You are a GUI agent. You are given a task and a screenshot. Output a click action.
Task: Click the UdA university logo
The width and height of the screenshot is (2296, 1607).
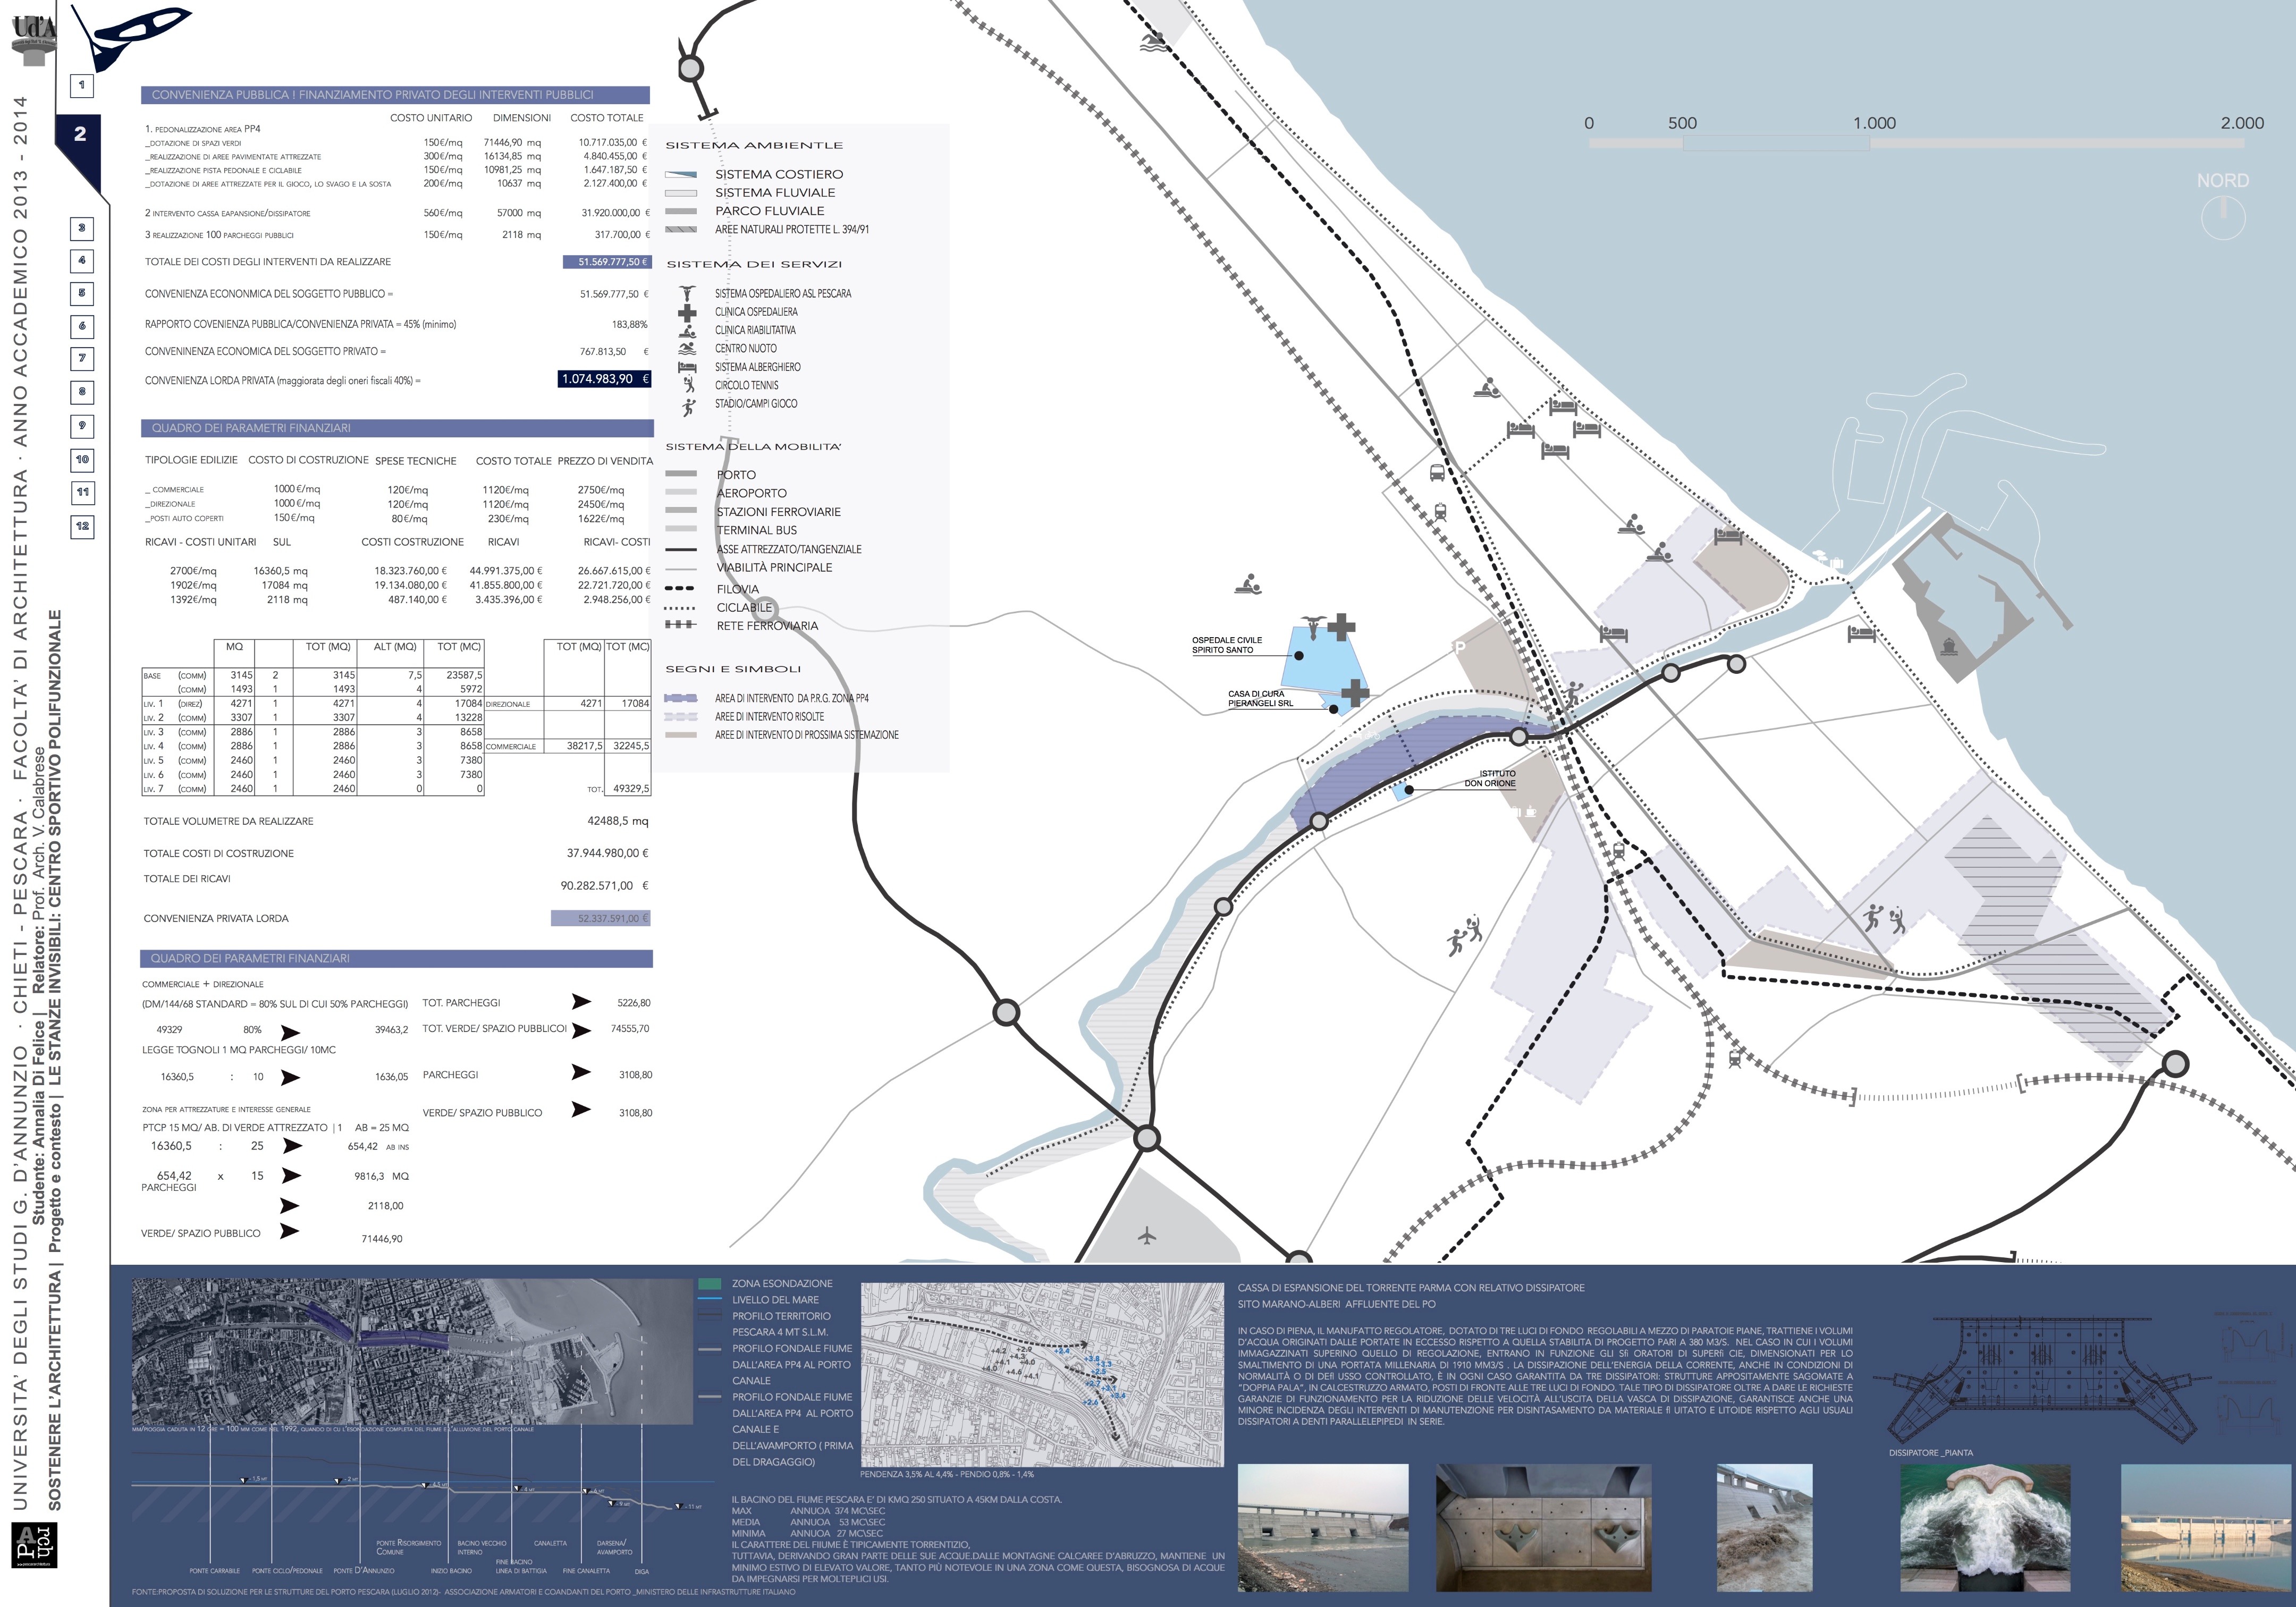34,36
